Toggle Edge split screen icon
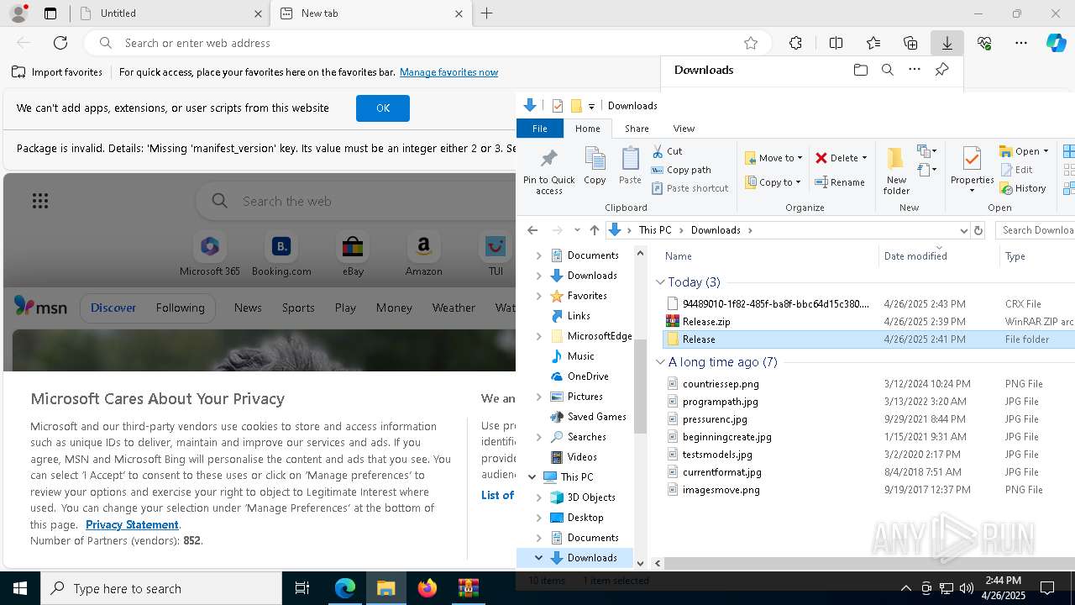This screenshot has height=605, width=1075. pos(836,43)
